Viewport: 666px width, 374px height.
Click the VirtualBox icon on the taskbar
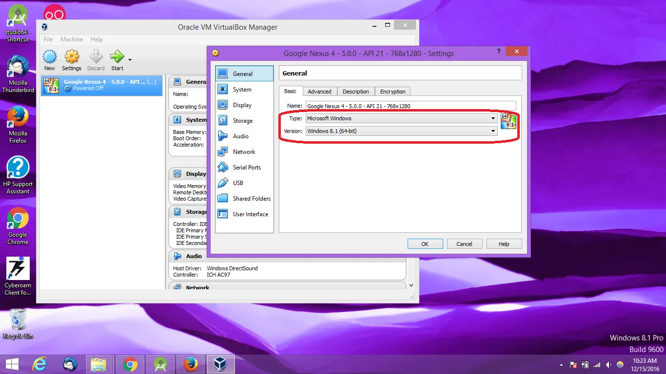(x=220, y=364)
